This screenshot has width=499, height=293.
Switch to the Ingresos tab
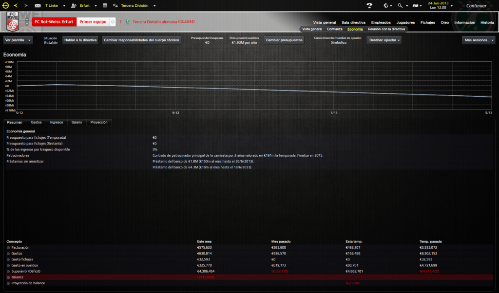[x=57, y=122]
